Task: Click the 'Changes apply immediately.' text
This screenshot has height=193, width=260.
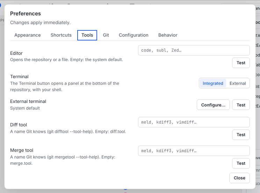Action: coord(40,23)
